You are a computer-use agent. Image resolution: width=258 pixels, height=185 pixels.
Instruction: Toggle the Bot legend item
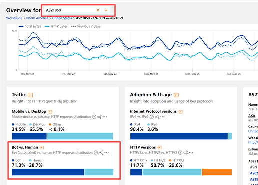click(16, 160)
